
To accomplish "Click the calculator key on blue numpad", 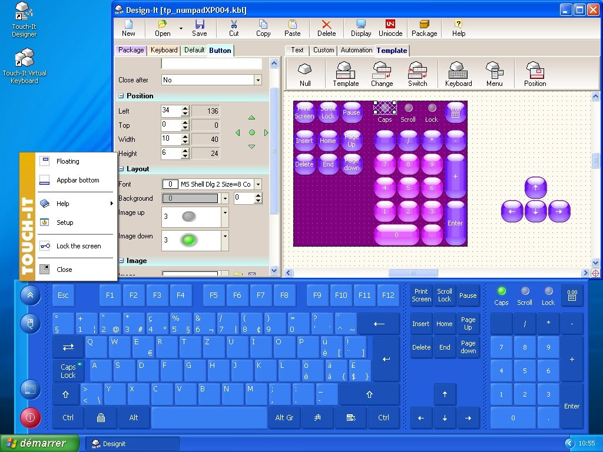I will [572, 295].
